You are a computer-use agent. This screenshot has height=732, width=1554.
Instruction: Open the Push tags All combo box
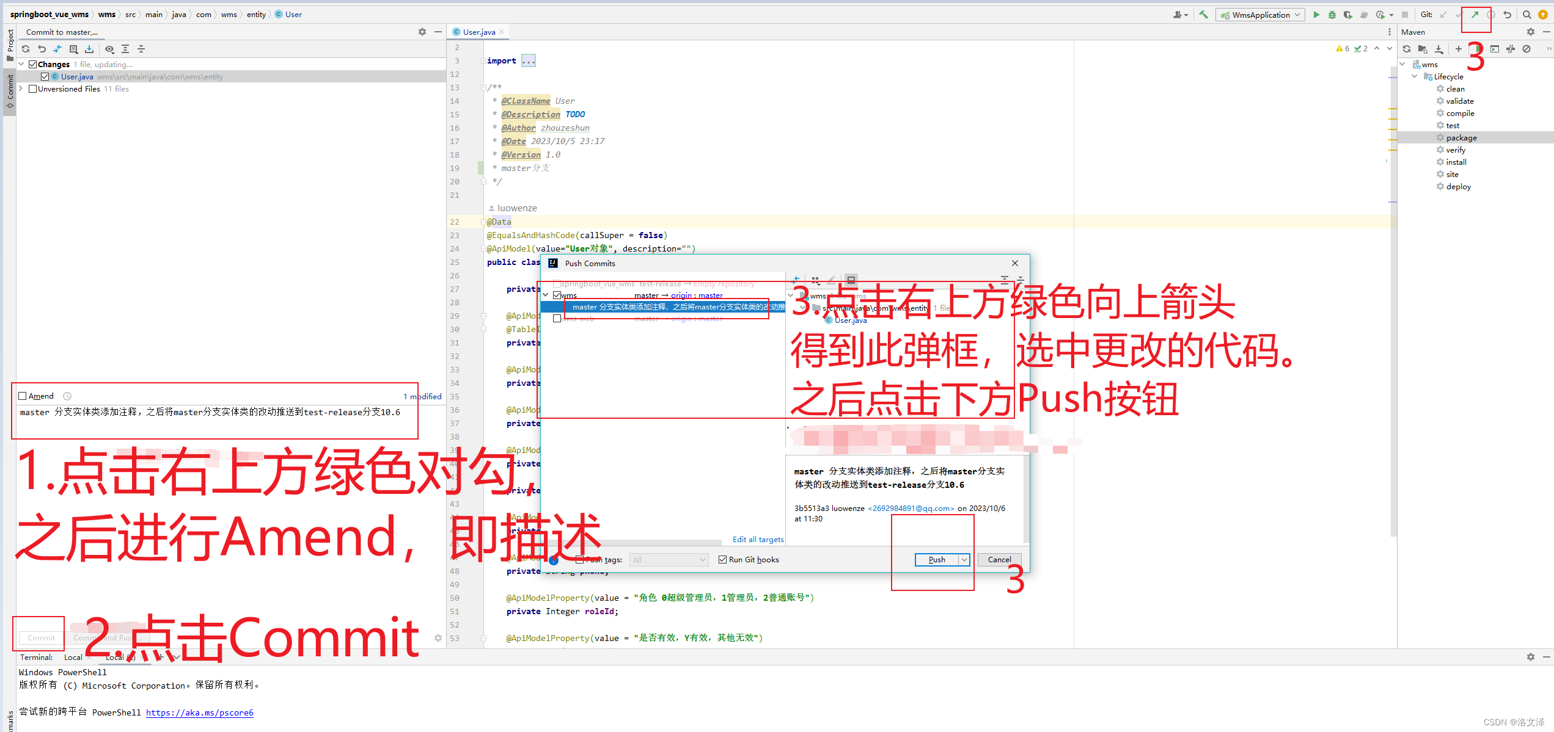coord(669,560)
